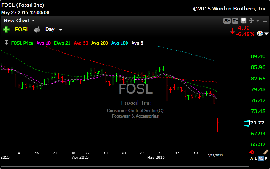270x169 pixels.
Task: Select the Avg 200 legend label
Action: click(x=100, y=43)
